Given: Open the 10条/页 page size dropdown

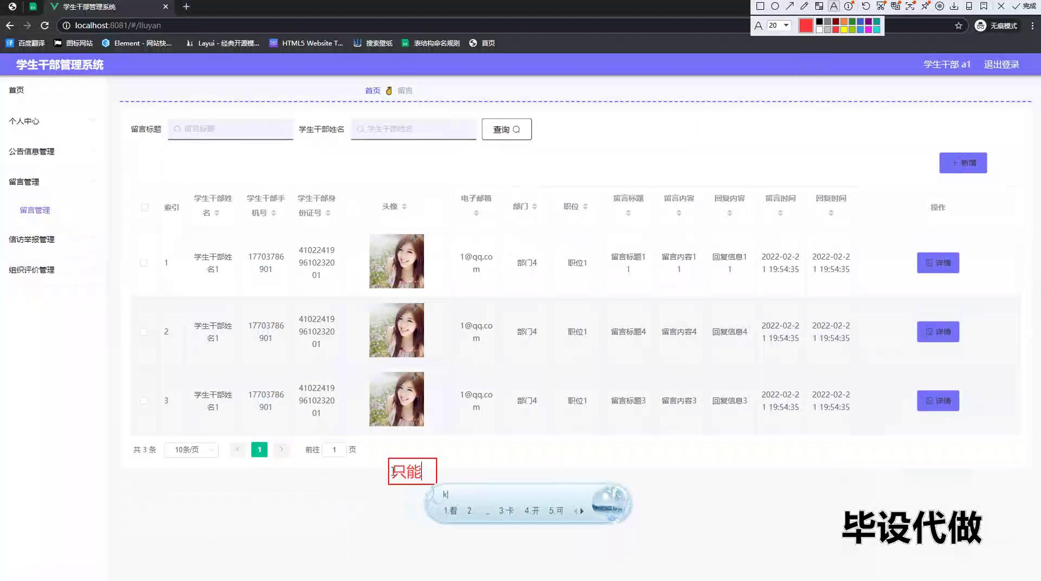Looking at the screenshot, I should (191, 450).
